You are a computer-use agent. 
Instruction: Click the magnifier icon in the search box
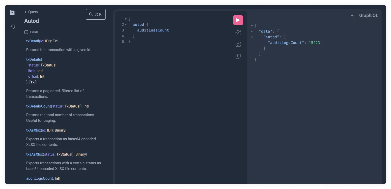point(91,14)
